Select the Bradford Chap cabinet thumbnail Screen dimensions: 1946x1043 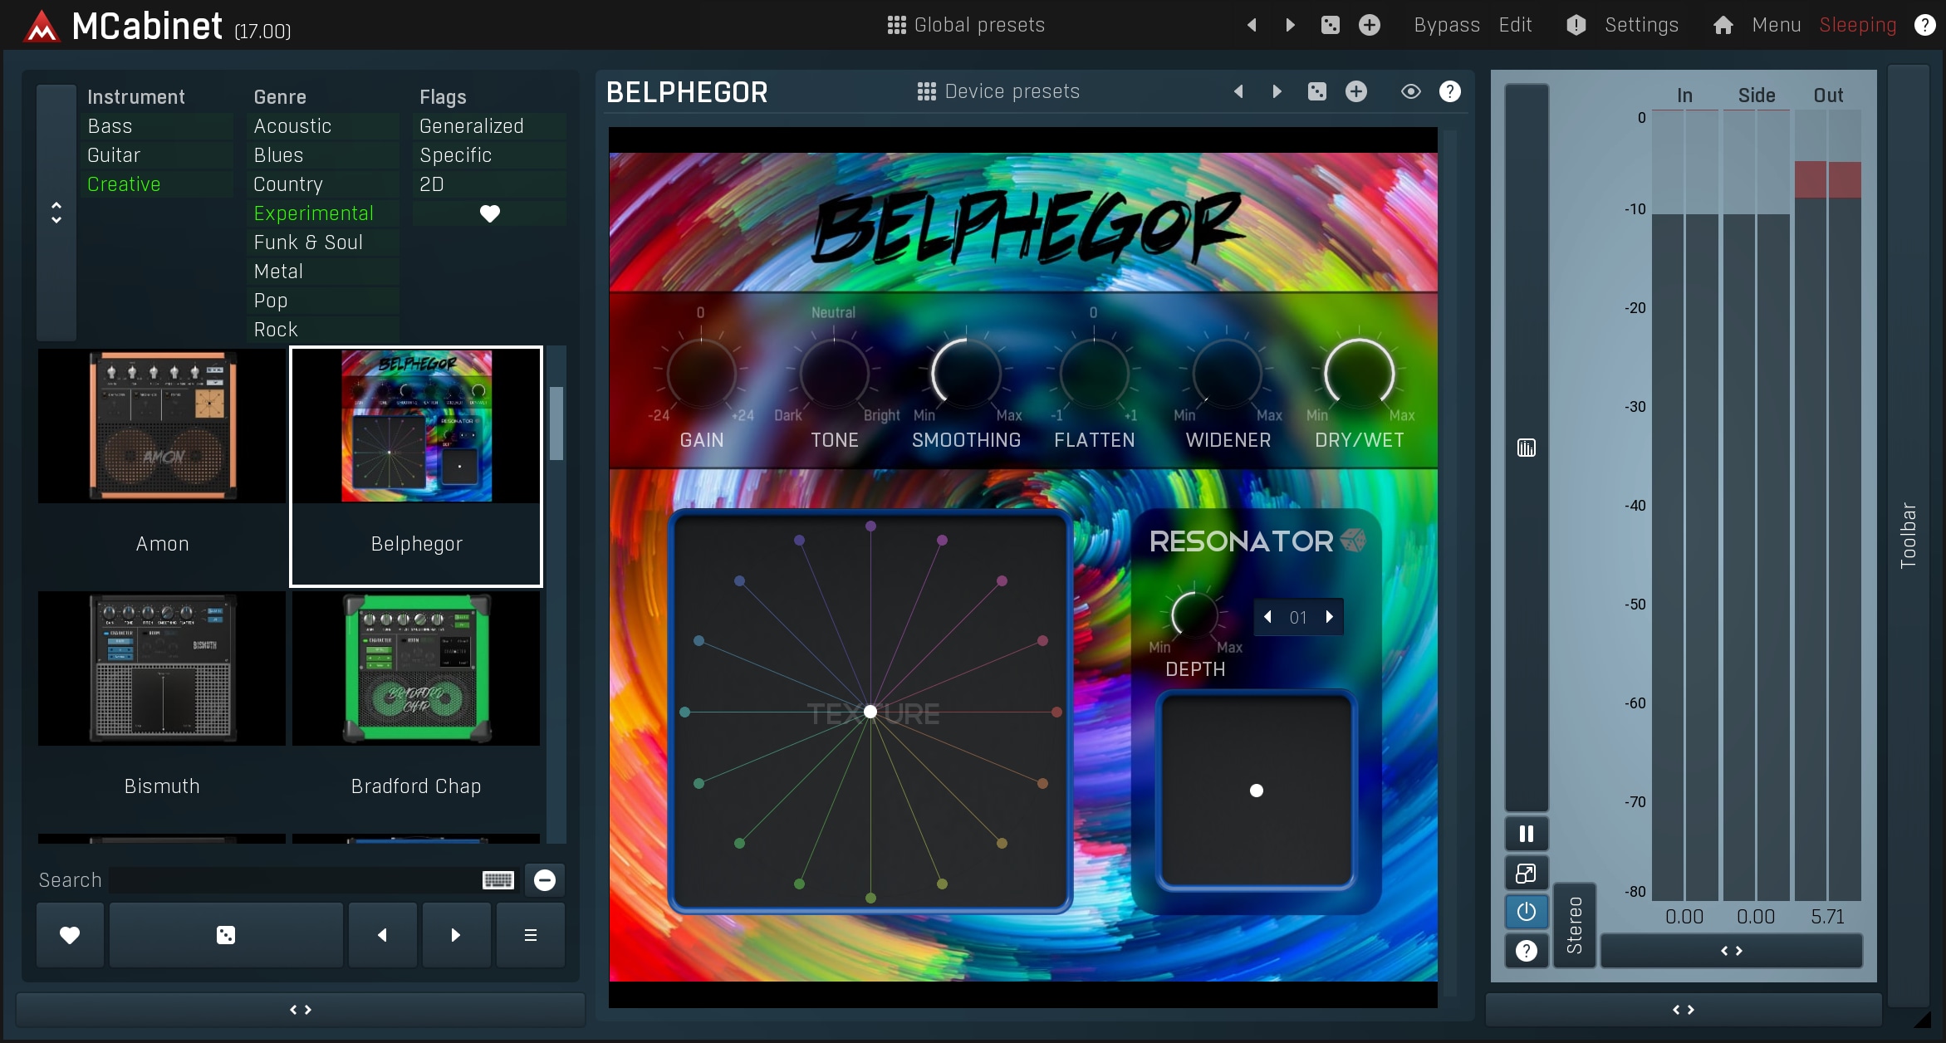(416, 669)
